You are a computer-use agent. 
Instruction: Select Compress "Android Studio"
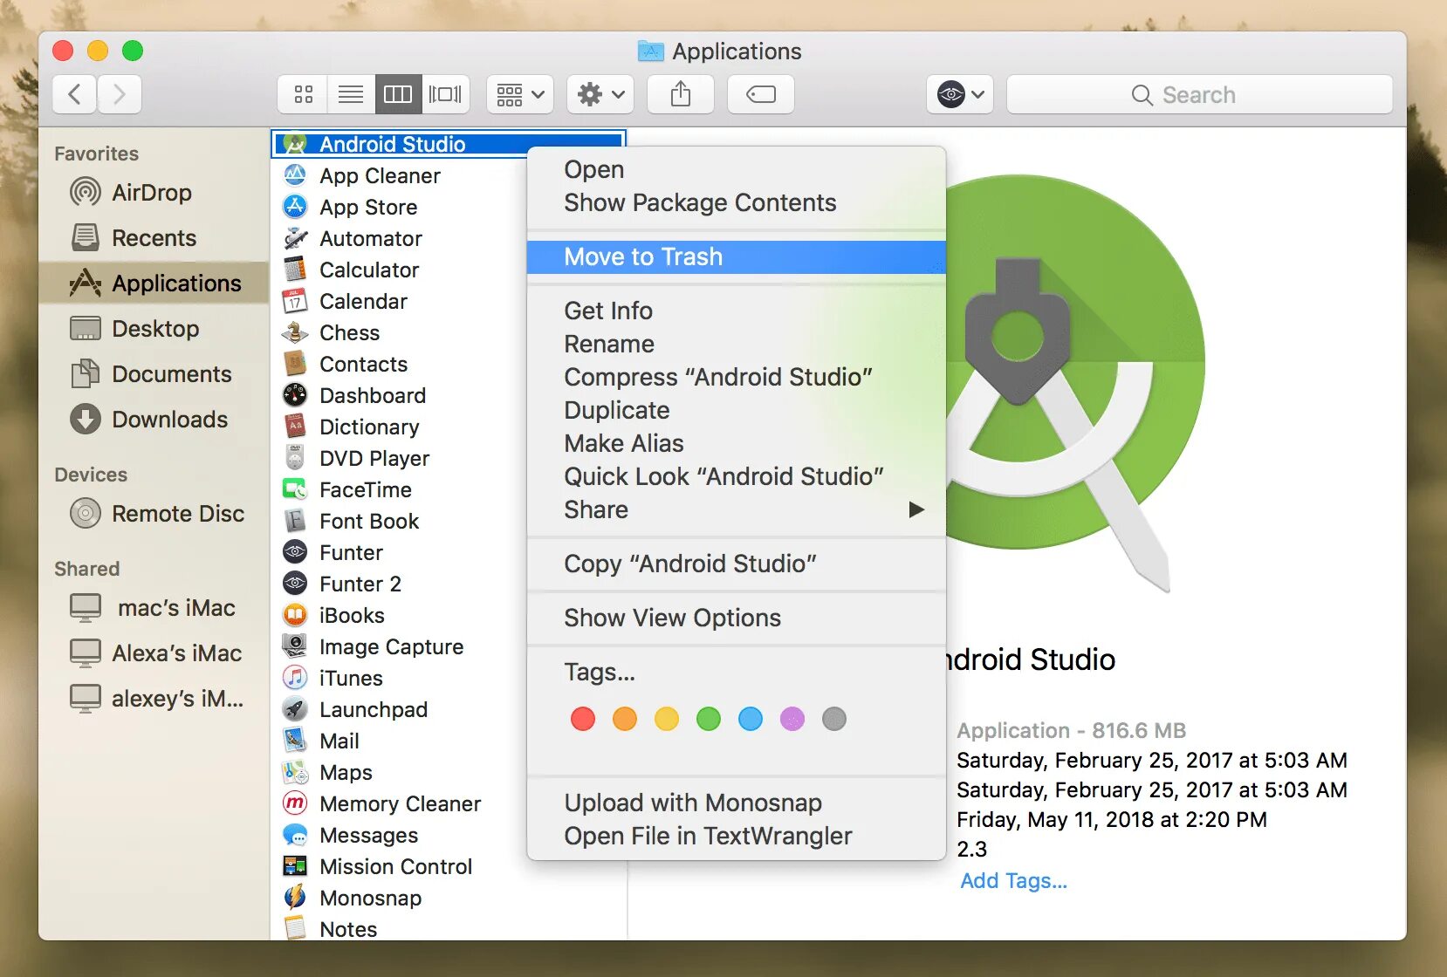pyautogui.click(x=737, y=377)
